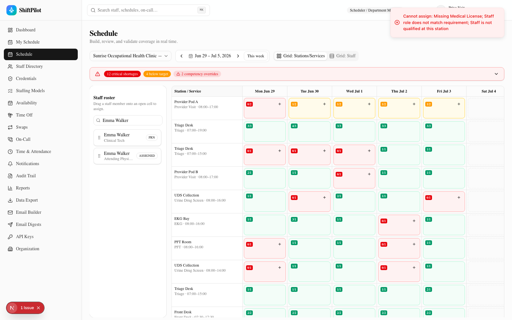Click the ShiftPilot logo icon
Image resolution: width=512 pixels, height=320 pixels.
coord(12,10)
